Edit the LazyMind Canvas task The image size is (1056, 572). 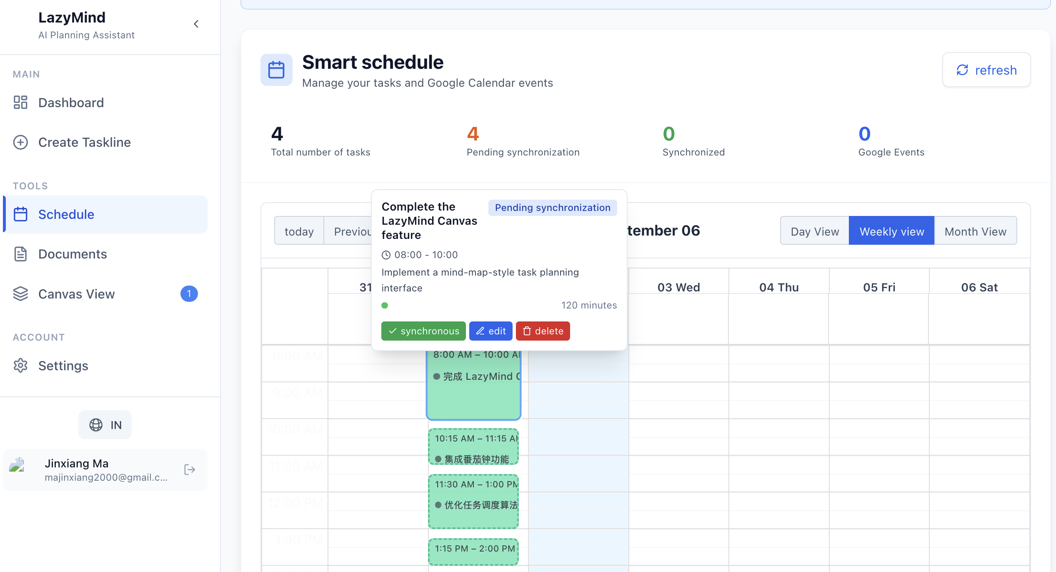click(491, 331)
